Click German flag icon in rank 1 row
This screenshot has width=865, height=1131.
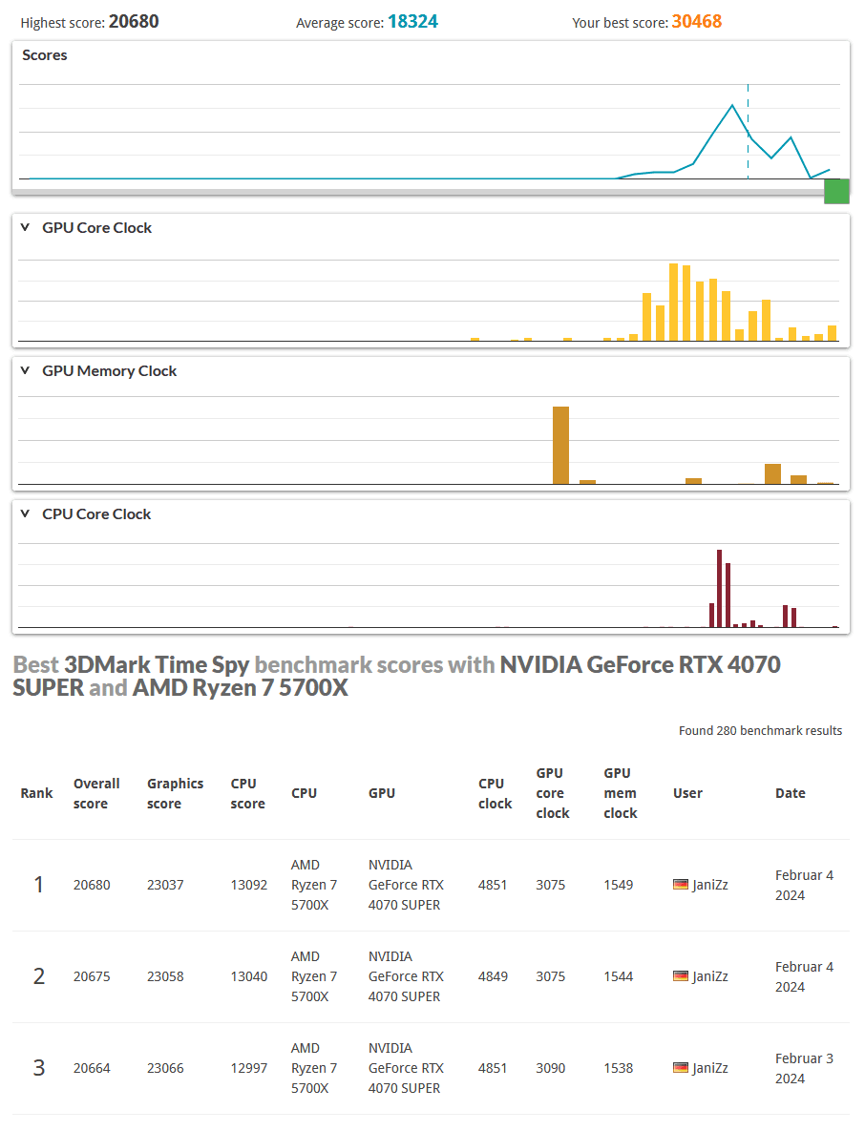[x=681, y=885]
